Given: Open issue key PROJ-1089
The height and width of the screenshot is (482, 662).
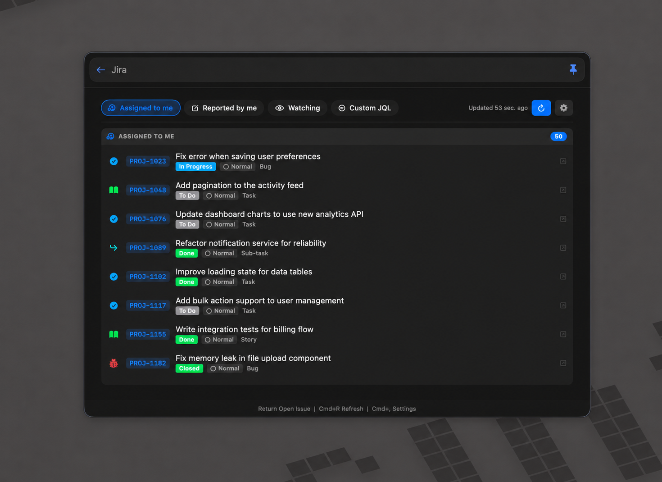Looking at the screenshot, I should coord(148,248).
